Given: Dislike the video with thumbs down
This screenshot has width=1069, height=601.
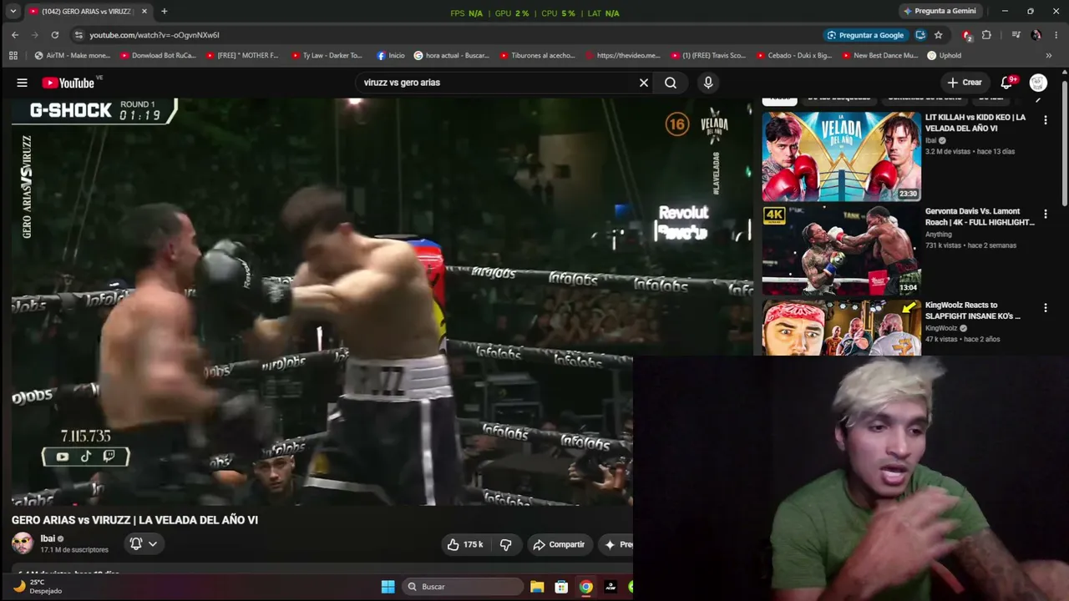Looking at the screenshot, I should tap(505, 544).
